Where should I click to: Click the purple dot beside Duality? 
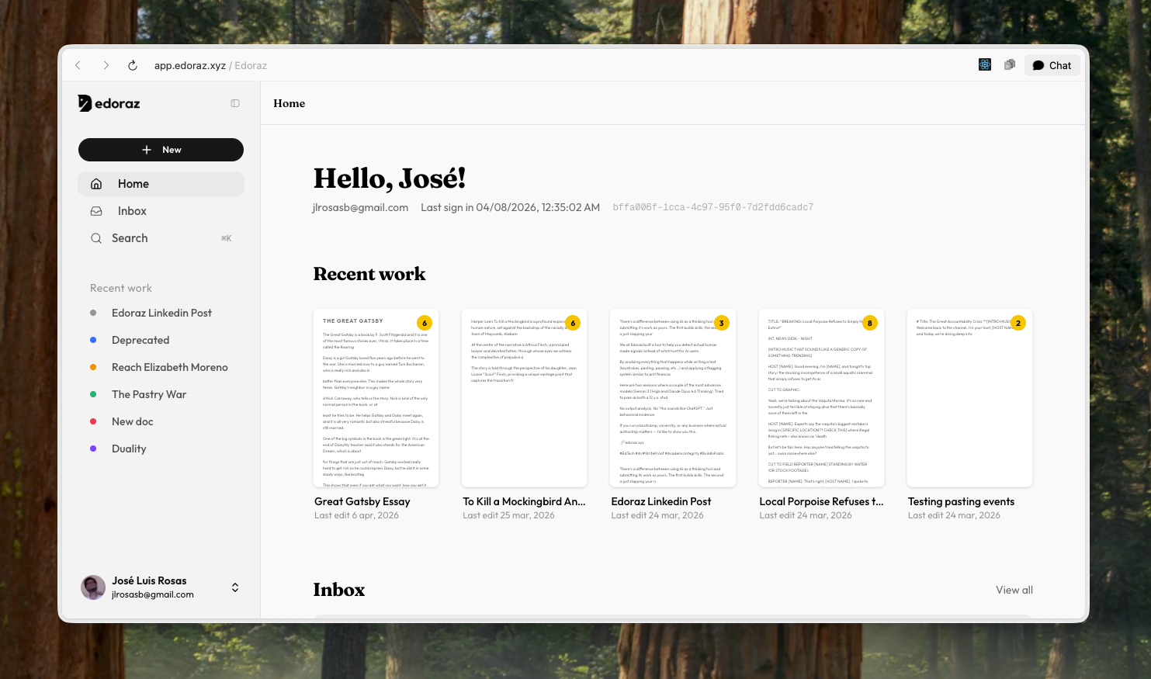click(93, 449)
